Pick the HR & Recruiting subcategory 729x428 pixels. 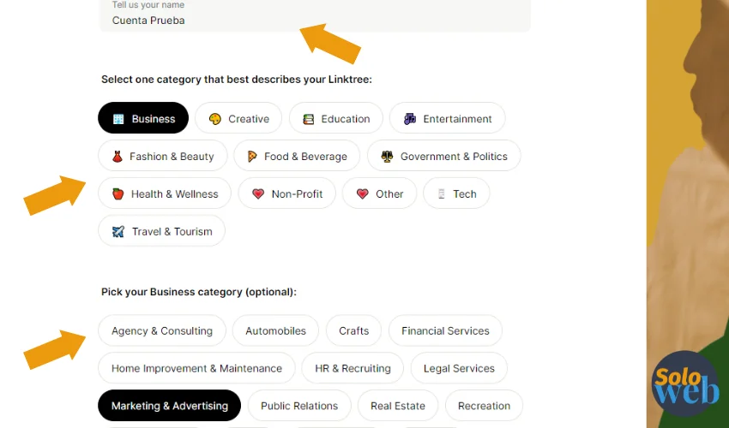click(352, 368)
